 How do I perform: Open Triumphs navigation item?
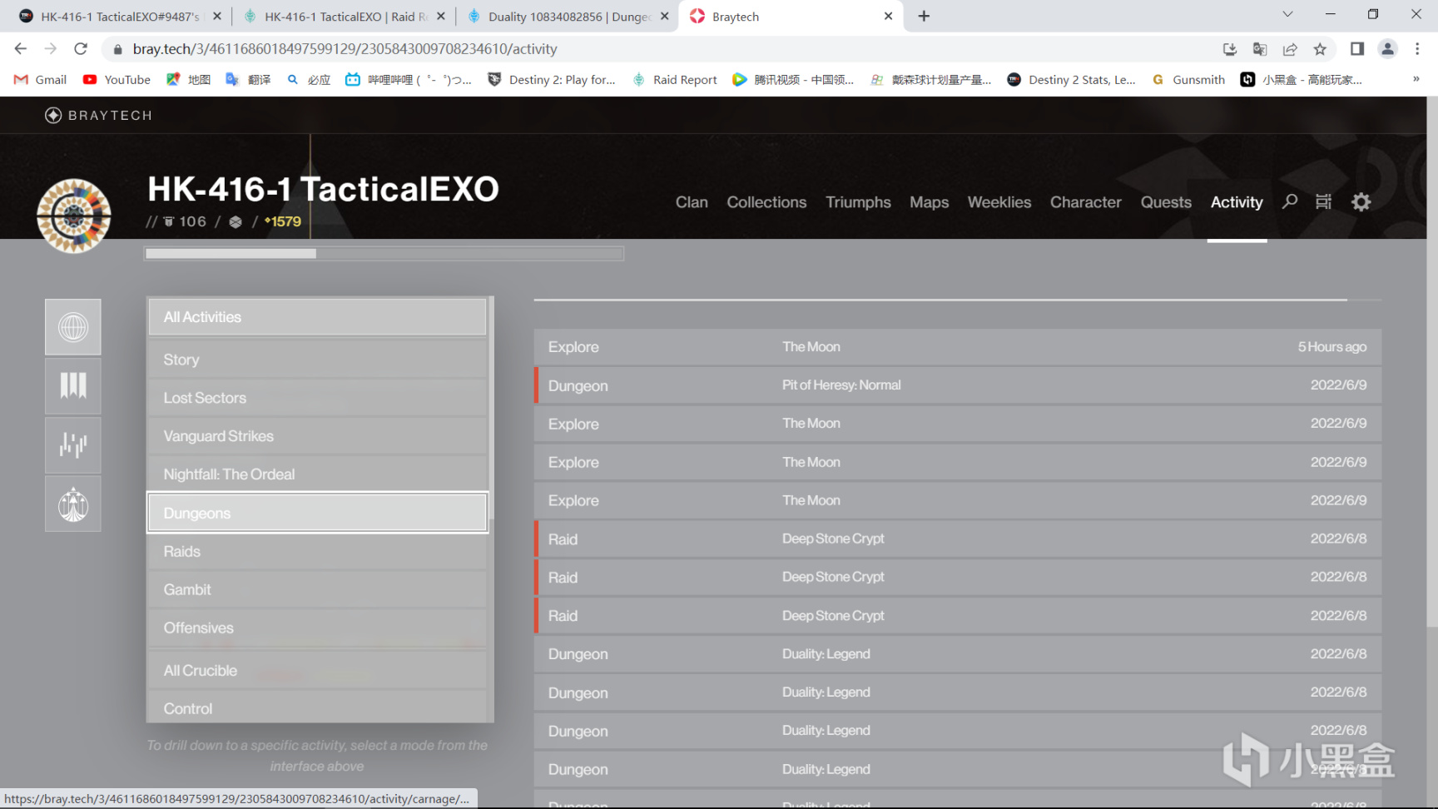858,202
